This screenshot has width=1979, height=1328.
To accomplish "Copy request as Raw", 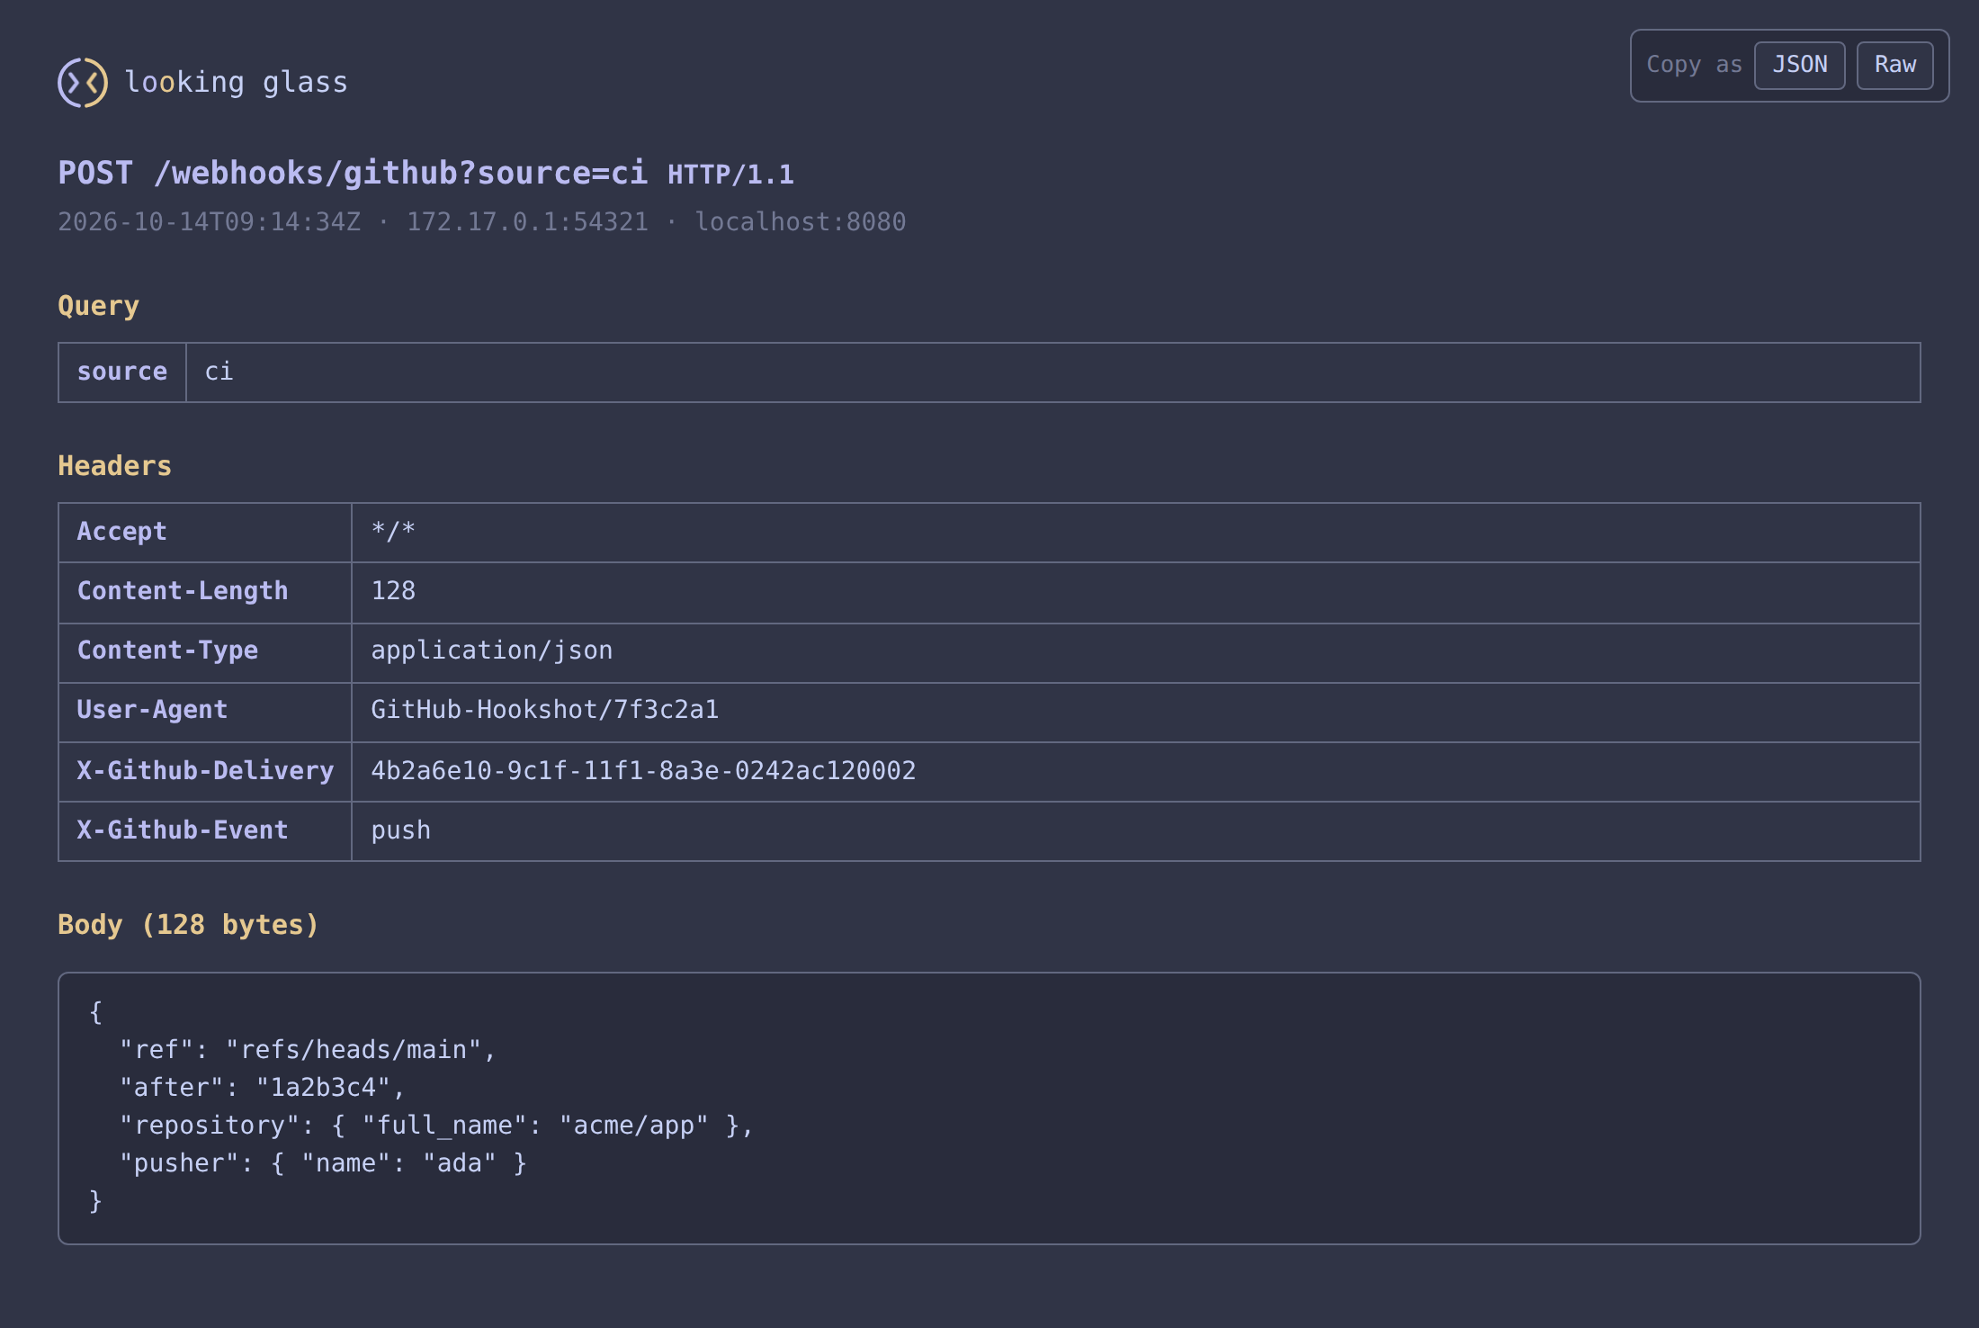I will (x=1895, y=66).
